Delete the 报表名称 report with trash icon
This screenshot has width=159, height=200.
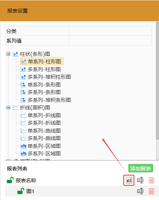click(x=151, y=180)
